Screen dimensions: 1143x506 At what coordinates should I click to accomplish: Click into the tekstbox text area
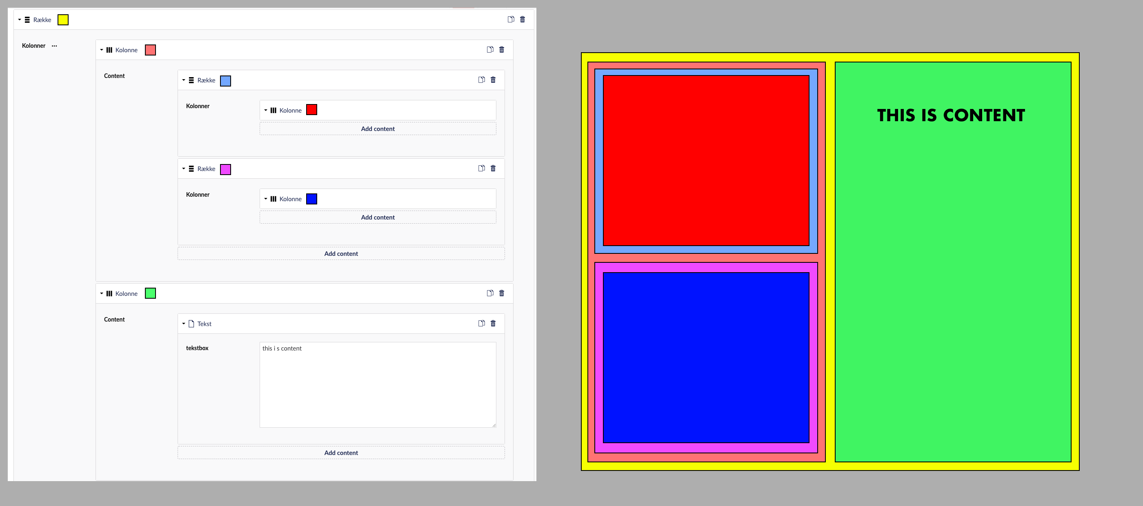click(378, 384)
